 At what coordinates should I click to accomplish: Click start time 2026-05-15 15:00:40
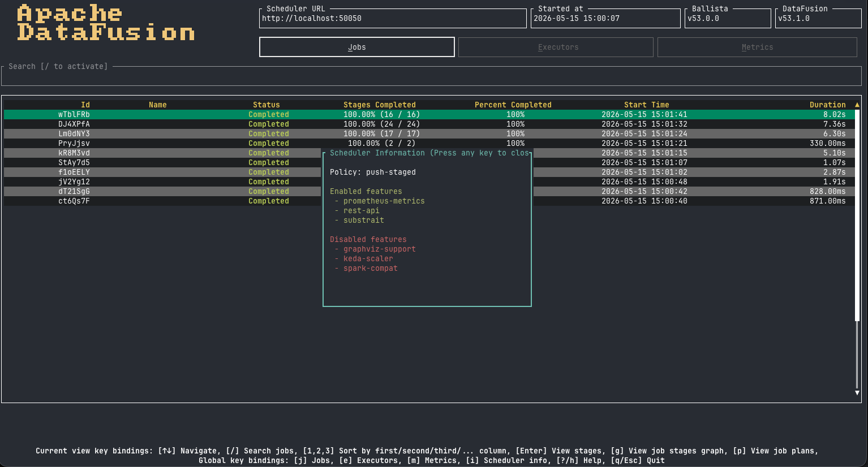644,201
